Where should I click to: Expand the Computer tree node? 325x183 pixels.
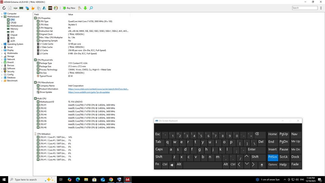2,14
